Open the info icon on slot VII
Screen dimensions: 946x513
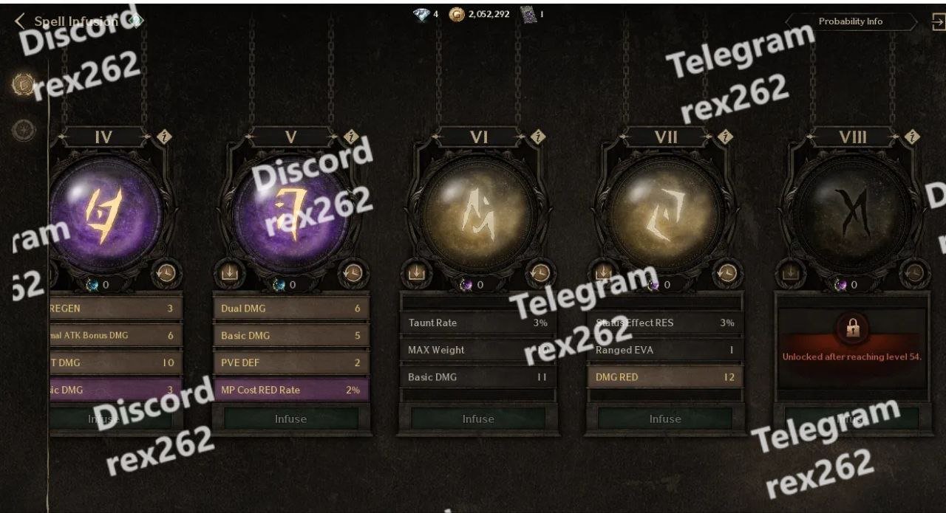pos(725,137)
